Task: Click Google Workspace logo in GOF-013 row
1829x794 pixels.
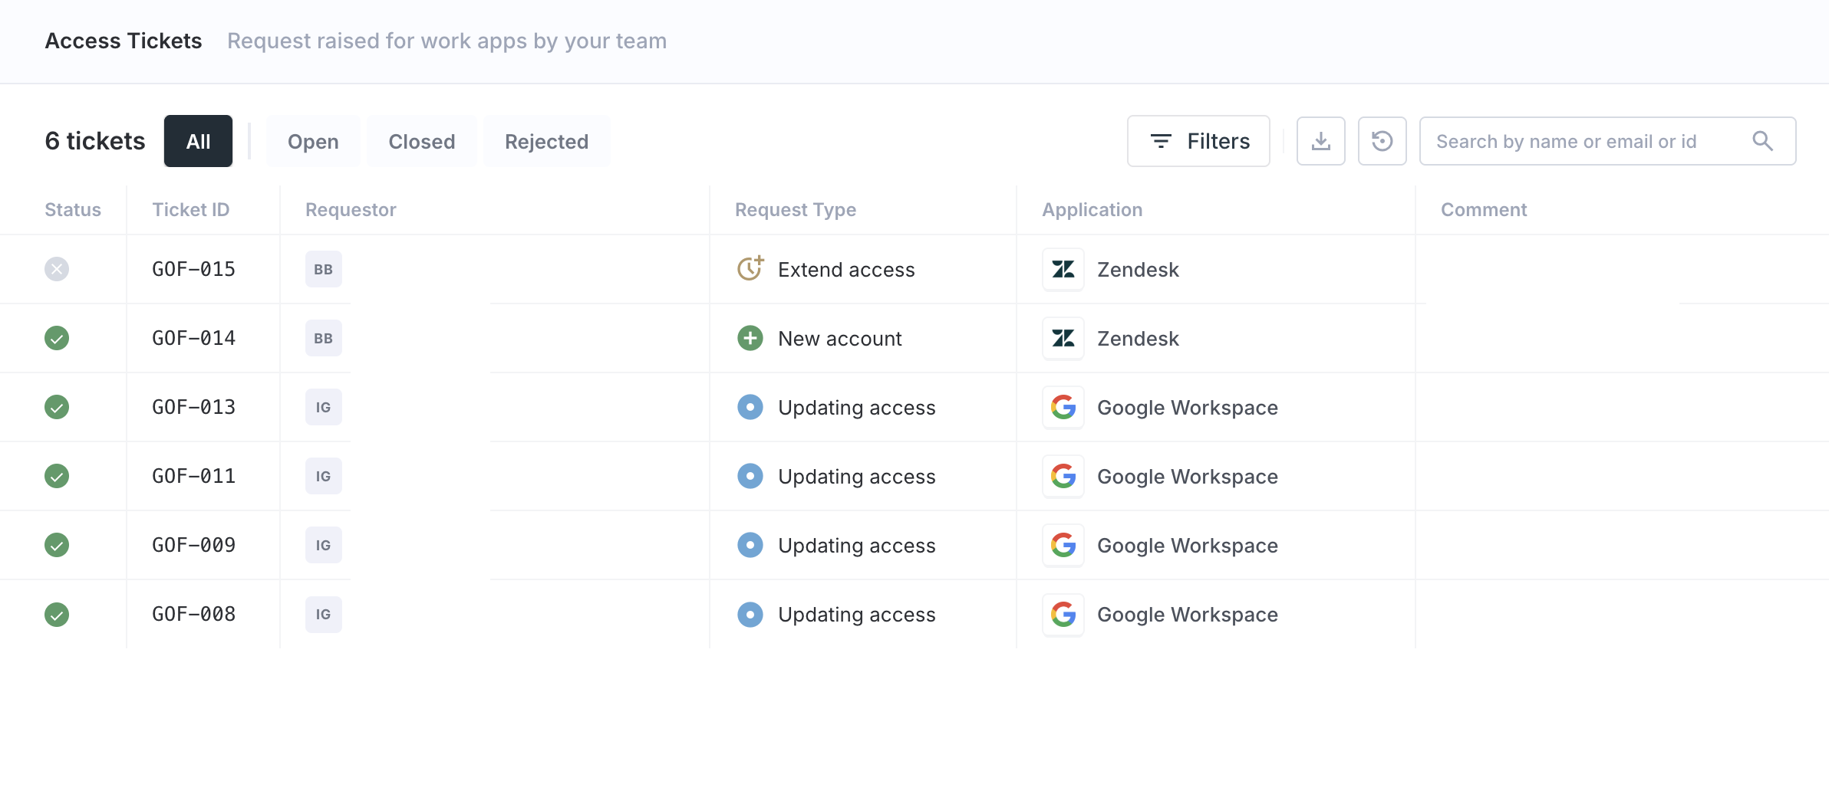Action: 1063,408
